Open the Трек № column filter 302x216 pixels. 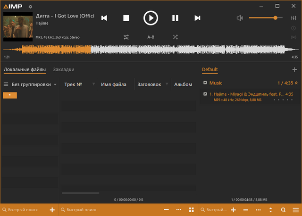point(93,84)
